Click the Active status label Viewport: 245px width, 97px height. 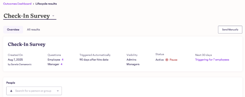click(x=159, y=60)
